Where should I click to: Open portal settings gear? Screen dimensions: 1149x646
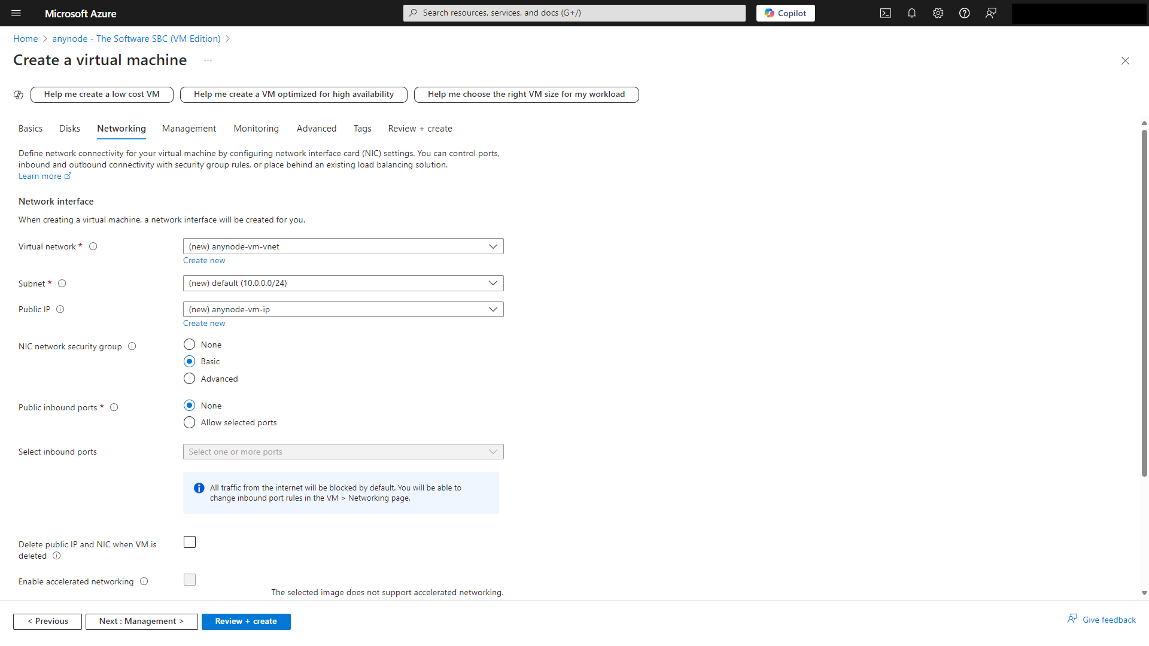938,13
